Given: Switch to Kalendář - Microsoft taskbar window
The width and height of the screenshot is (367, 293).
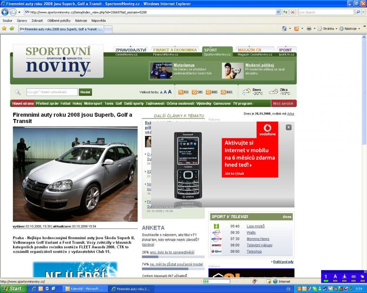Looking at the screenshot, I should (86, 289).
